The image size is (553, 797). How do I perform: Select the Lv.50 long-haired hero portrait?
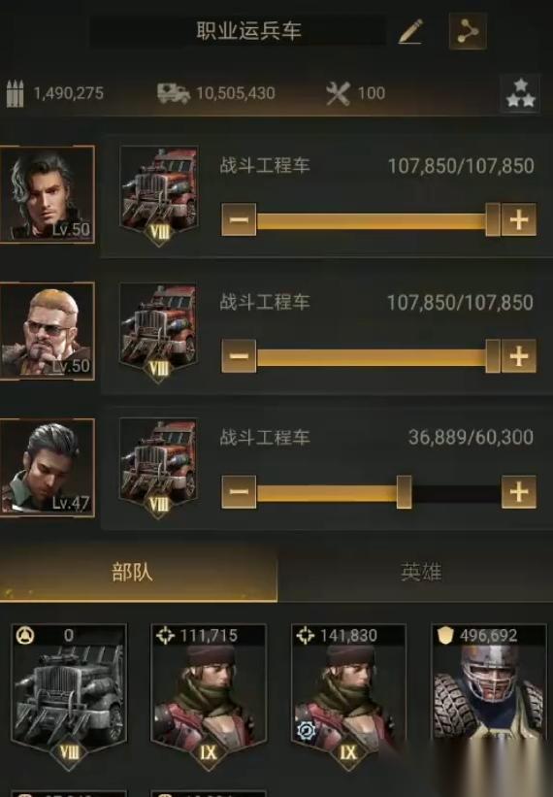pos(48,194)
